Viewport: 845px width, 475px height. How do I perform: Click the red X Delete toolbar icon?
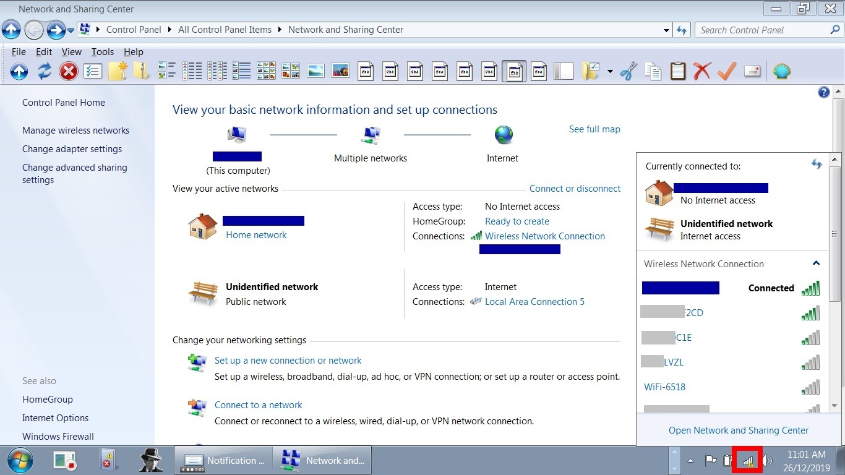[x=702, y=72]
